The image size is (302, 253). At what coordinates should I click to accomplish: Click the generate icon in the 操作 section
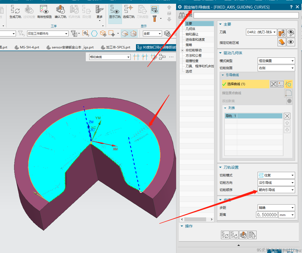pyautogui.click(x=225, y=235)
